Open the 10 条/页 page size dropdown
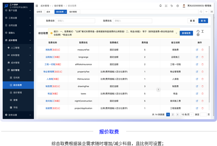This screenshot has height=146, width=217. pos(187,115)
